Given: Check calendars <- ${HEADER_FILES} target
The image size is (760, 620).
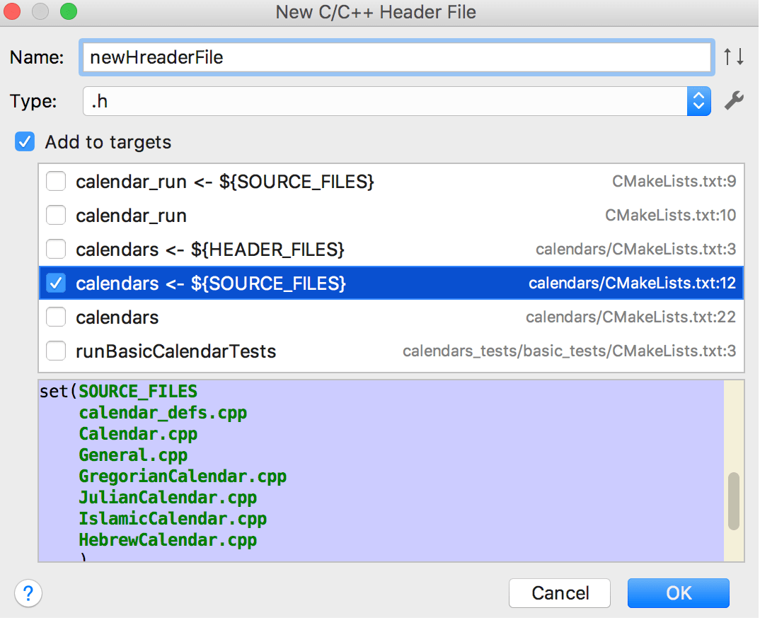Looking at the screenshot, I should pos(56,250).
